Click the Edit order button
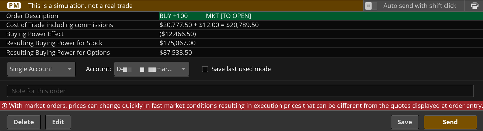 (58, 122)
